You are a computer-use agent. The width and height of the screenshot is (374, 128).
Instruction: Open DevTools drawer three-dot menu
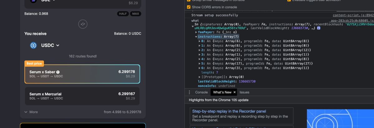pos(189,92)
